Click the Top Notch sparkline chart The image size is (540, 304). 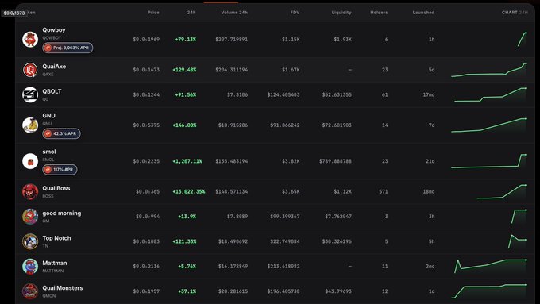click(518, 241)
